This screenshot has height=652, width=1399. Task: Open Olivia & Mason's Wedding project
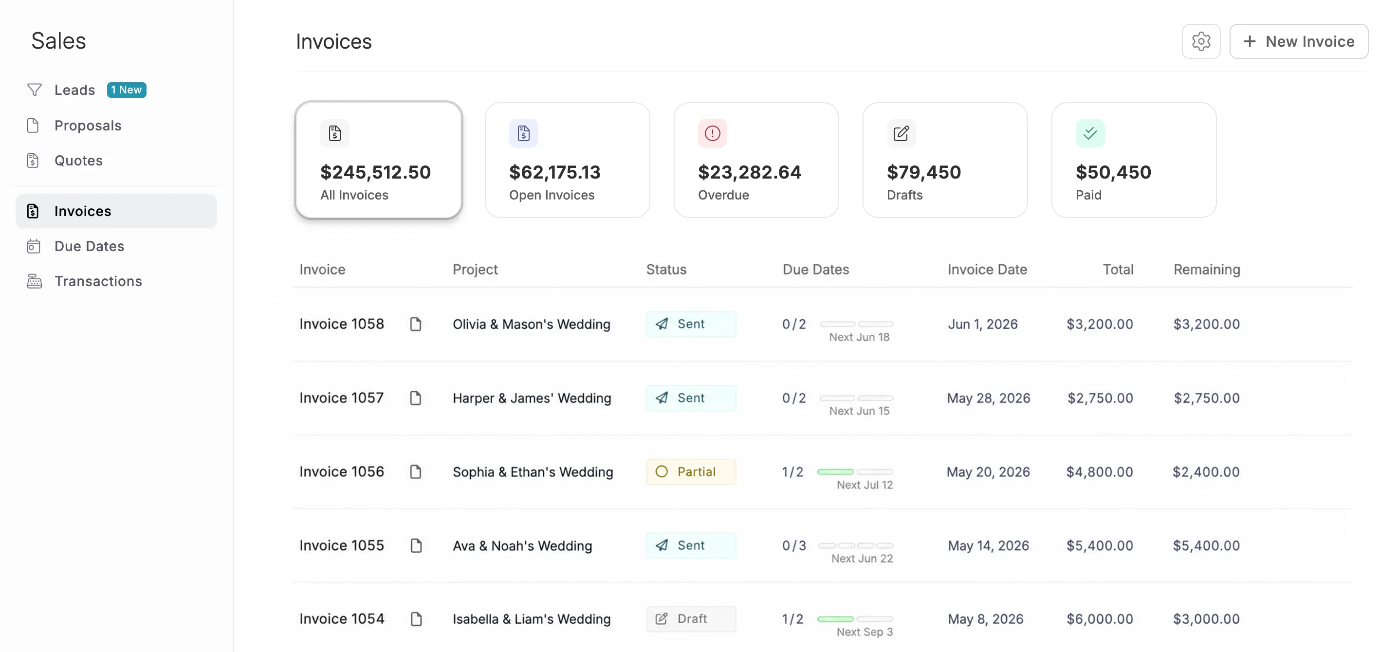[x=531, y=324]
